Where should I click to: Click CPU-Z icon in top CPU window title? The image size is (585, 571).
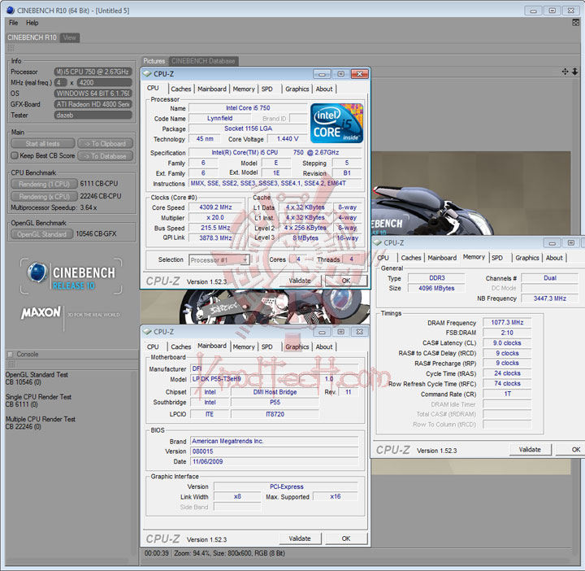(x=147, y=74)
